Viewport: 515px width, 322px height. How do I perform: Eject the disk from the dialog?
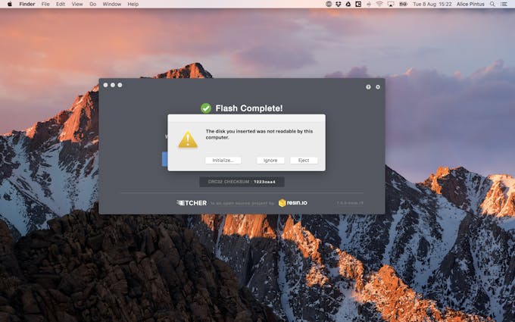click(x=304, y=161)
